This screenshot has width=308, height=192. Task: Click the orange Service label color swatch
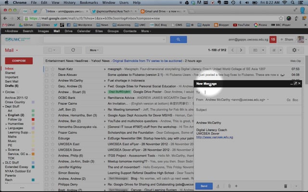(33, 154)
